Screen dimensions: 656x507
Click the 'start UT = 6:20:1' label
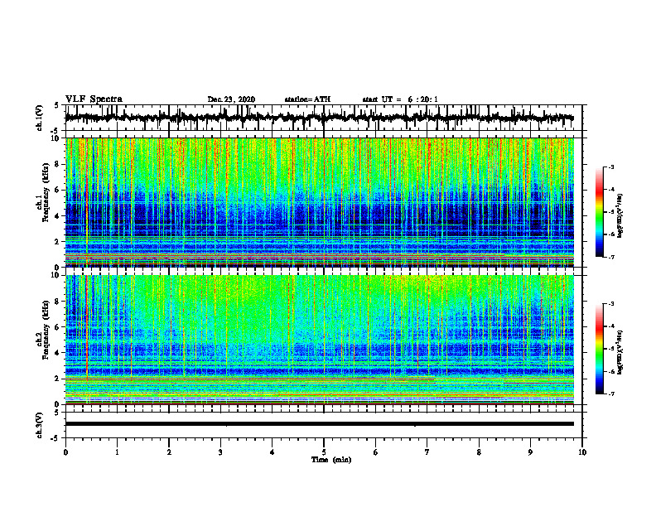coord(400,99)
